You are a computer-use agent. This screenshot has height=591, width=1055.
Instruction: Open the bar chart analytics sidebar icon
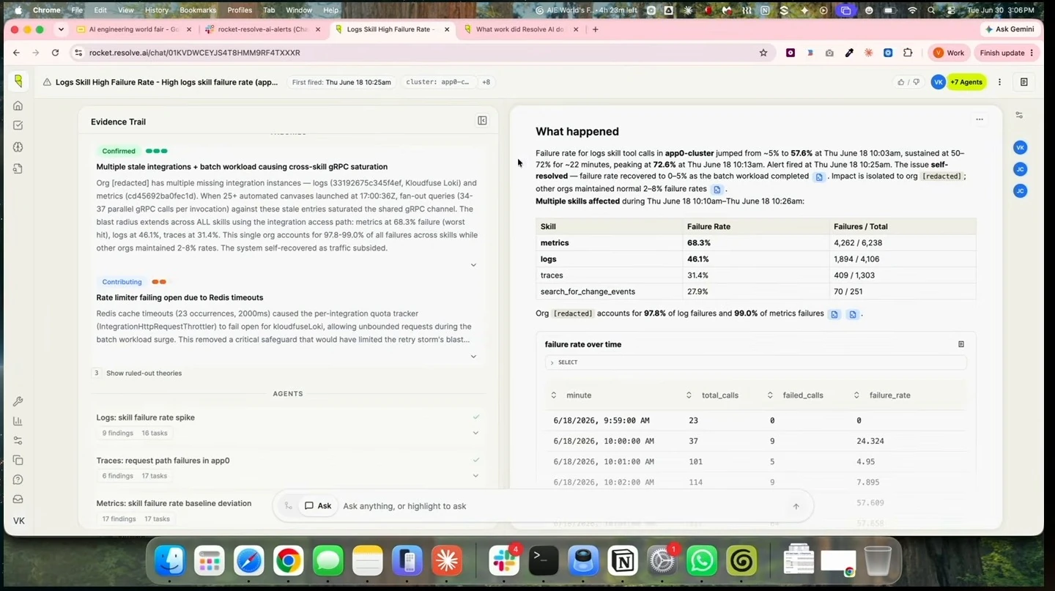coord(18,421)
